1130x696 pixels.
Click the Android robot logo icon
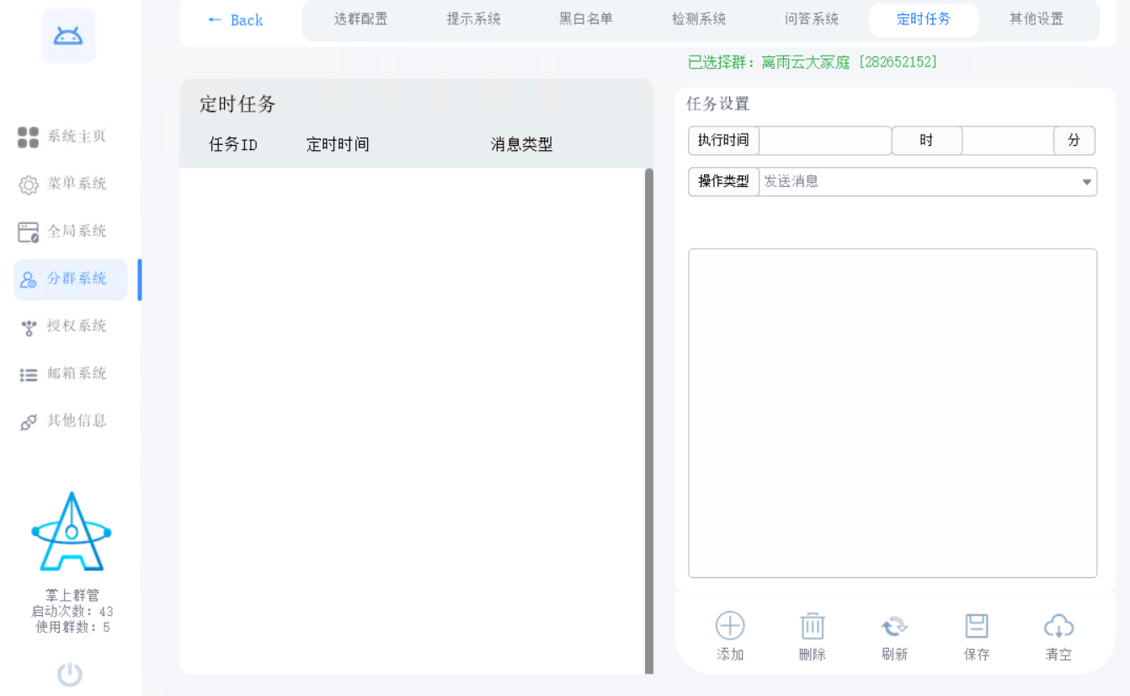pyautogui.click(x=68, y=35)
